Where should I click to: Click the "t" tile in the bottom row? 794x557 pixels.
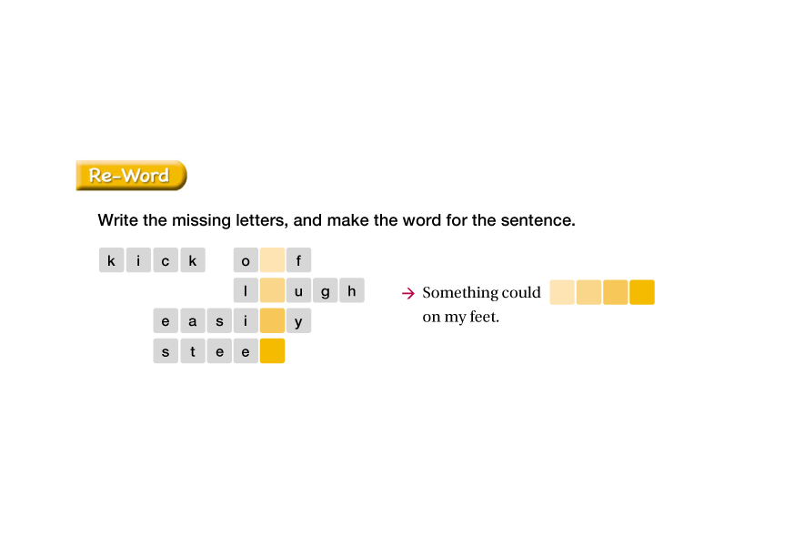pos(192,350)
